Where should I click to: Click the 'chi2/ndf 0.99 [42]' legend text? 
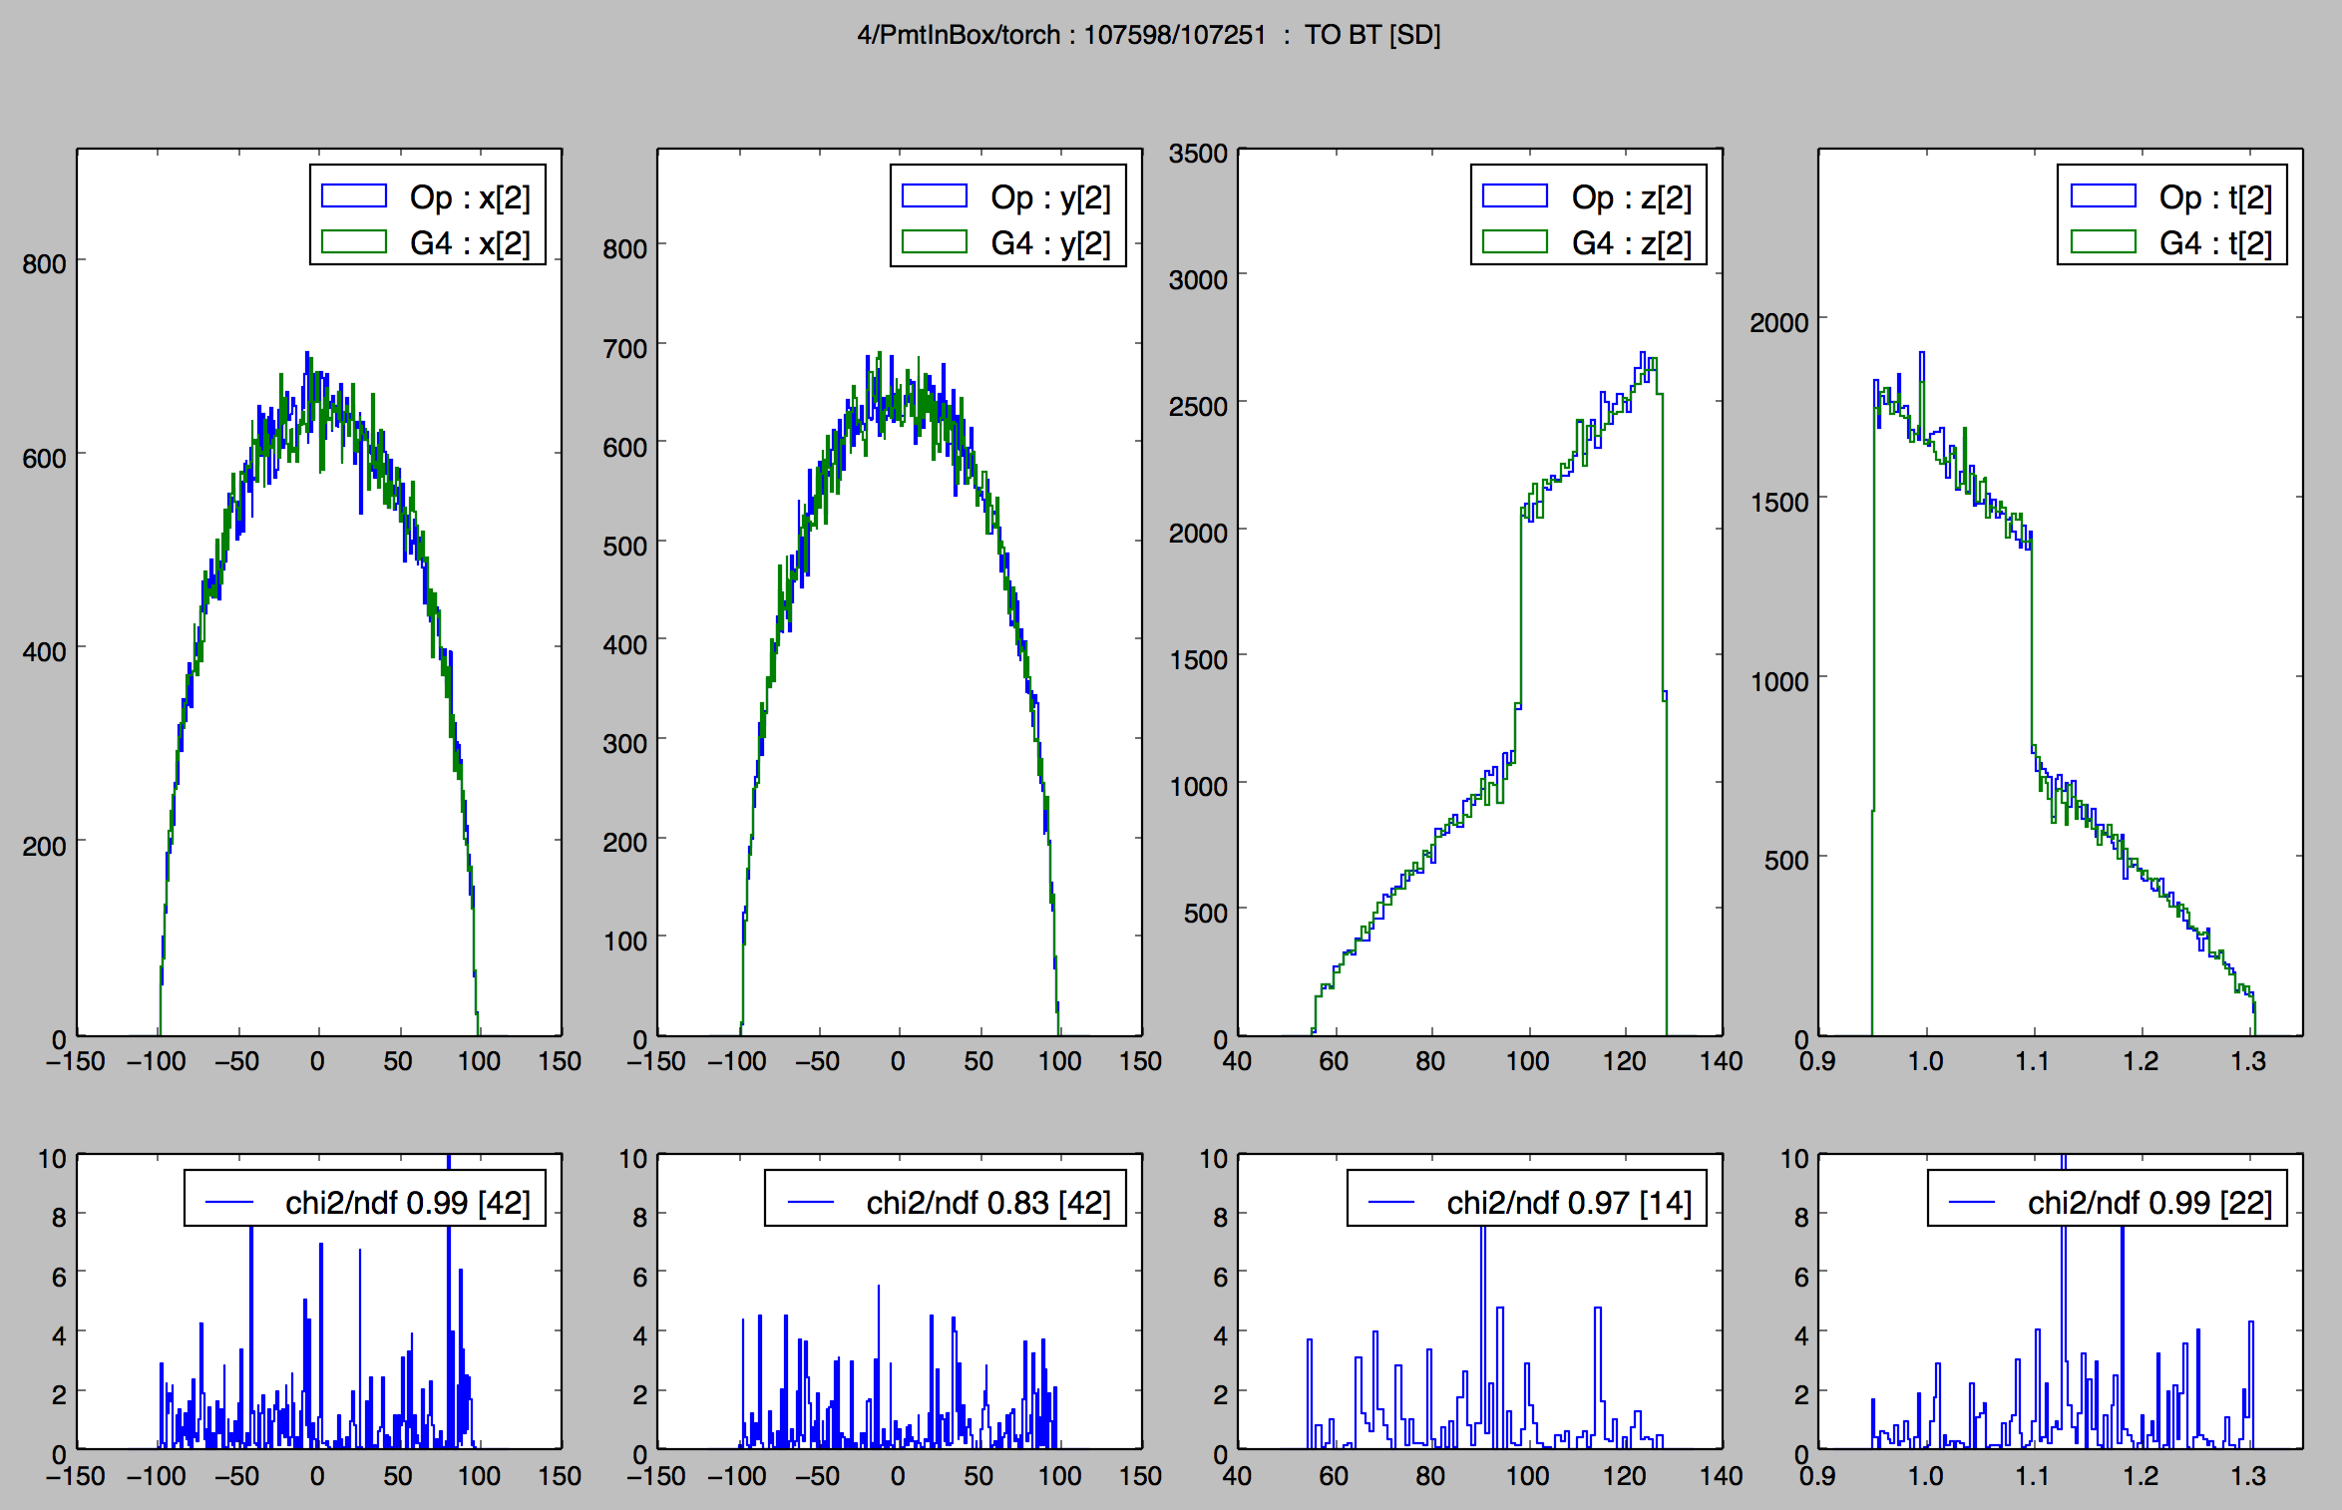pos(408,1203)
